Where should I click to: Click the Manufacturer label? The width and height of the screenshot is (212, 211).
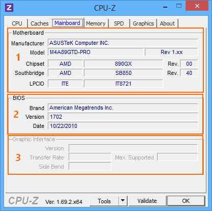click(27, 43)
